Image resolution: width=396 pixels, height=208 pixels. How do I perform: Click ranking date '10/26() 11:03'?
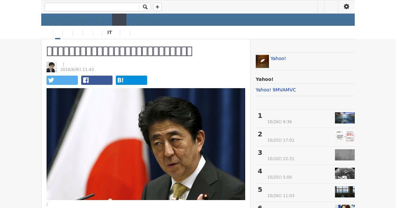tap(281, 196)
